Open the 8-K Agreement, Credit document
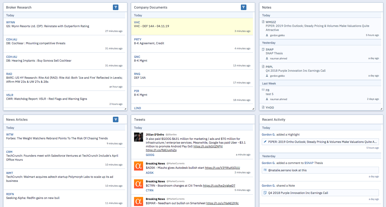 click(x=149, y=43)
